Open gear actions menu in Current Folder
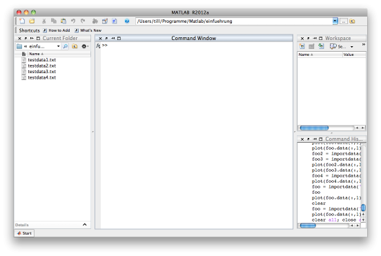 point(84,46)
